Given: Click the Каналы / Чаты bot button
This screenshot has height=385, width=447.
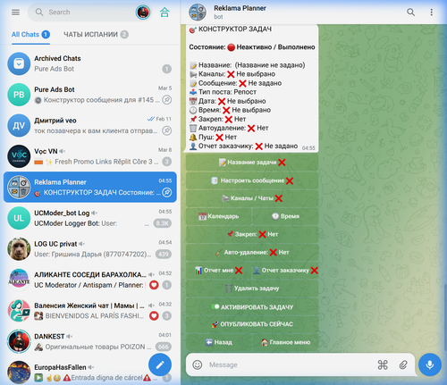Looking at the screenshot, I should coord(252,198).
